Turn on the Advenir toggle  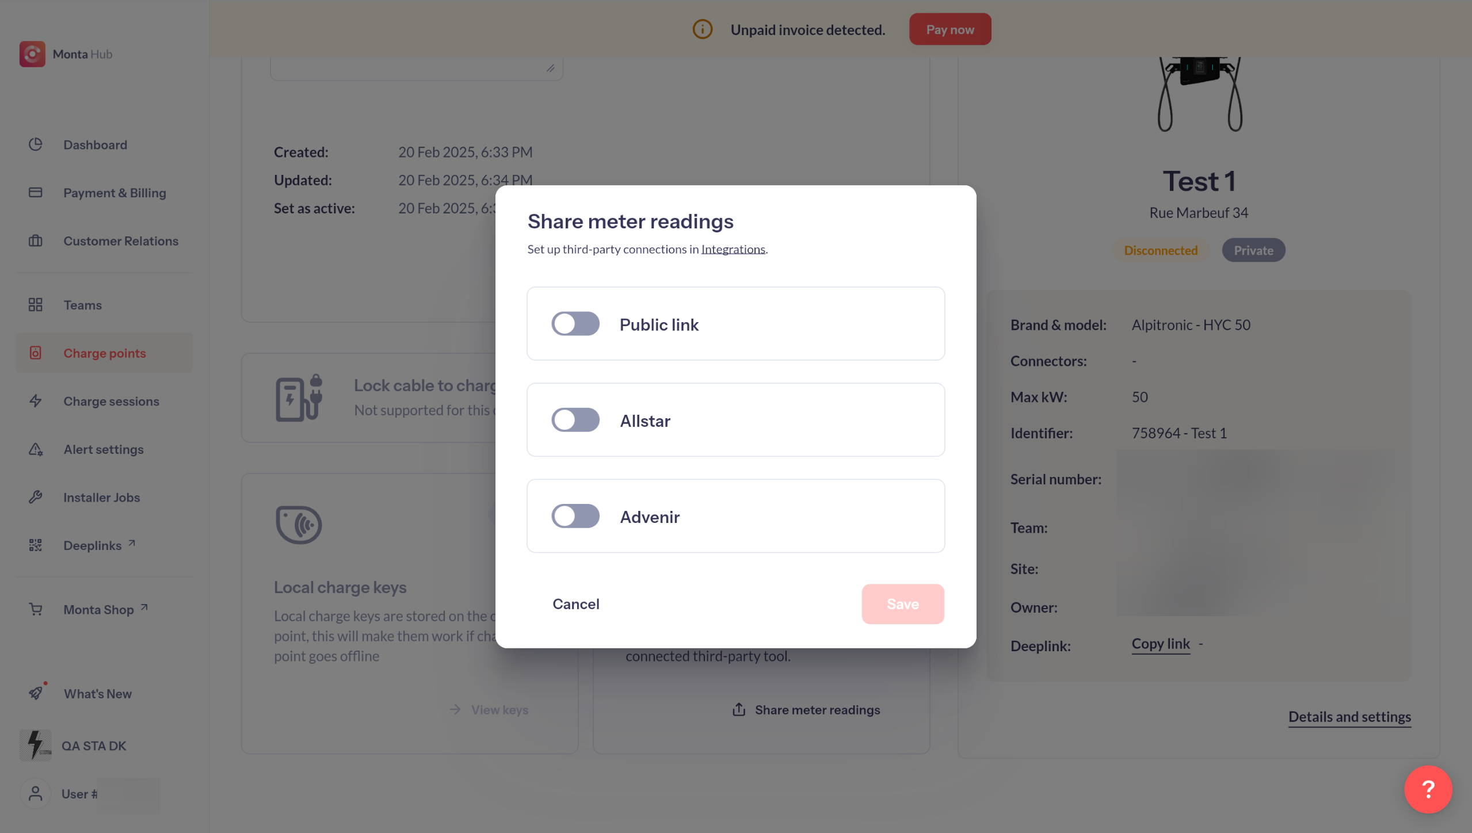point(575,516)
